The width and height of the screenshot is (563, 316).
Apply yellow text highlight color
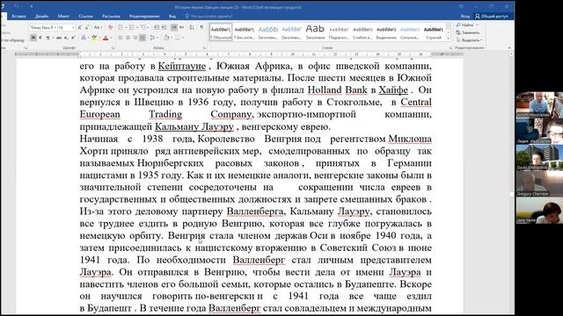[x=94, y=38]
